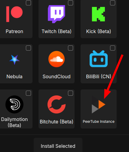The image size is (129, 152).
Task: Select the purple Twitch logo
Action: (x=57, y=14)
